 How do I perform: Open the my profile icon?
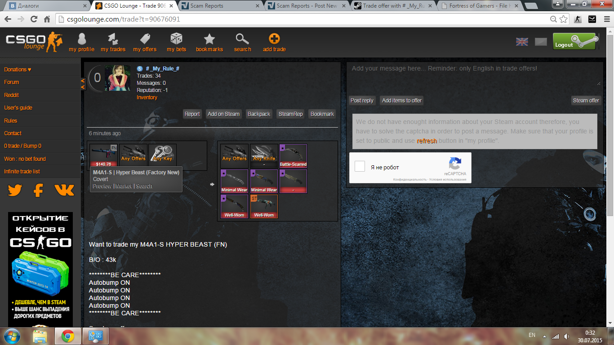coord(81,40)
